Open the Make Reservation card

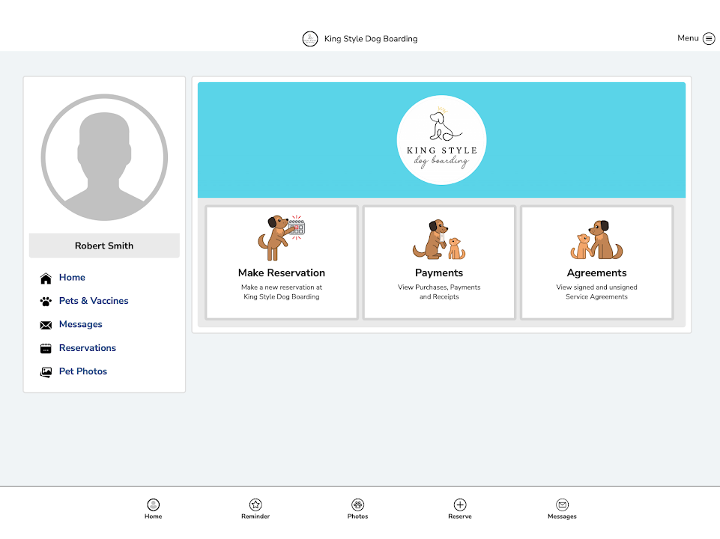coord(282,263)
